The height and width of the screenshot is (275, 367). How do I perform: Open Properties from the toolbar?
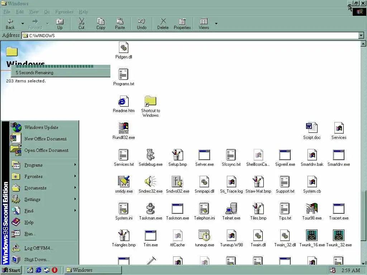(182, 24)
